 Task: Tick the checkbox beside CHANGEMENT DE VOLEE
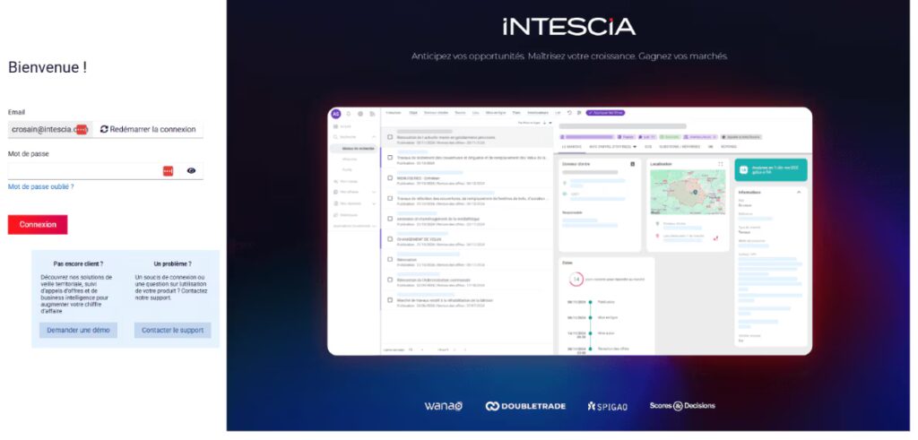tap(390, 238)
